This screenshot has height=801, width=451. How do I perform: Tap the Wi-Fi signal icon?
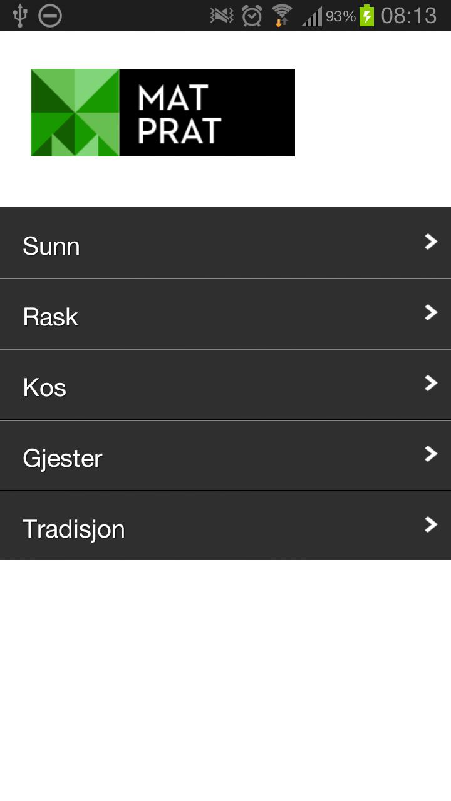(282, 16)
